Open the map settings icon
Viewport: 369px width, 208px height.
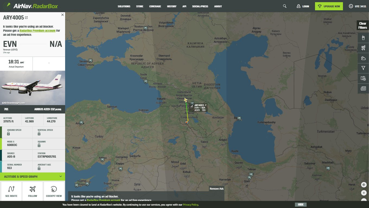coord(363,78)
